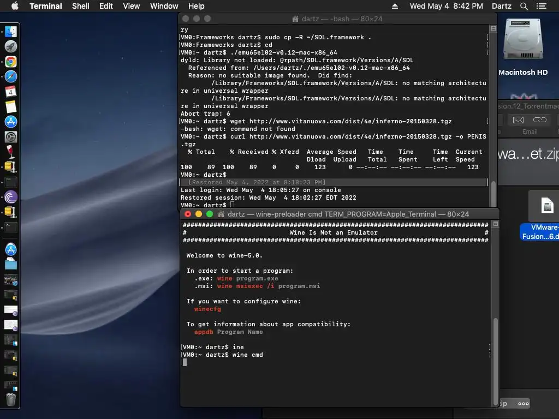The width and height of the screenshot is (559, 419).
Task: Open the Terminal application menu
Action: [x=46, y=6]
